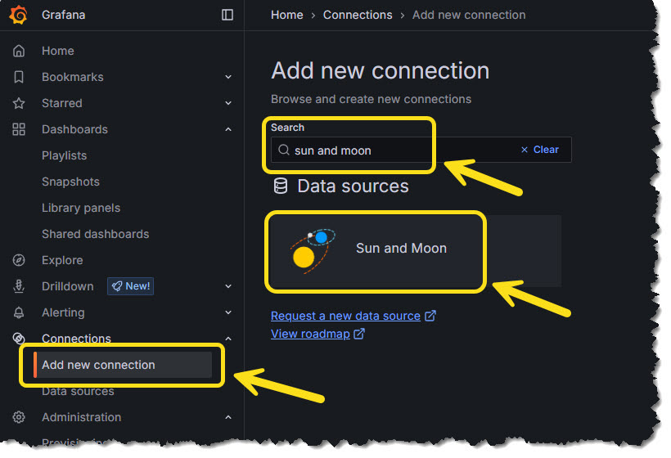Click the search box containing sun and moon
The height and width of the screenshot is (458, 671).
coord(421,150)
